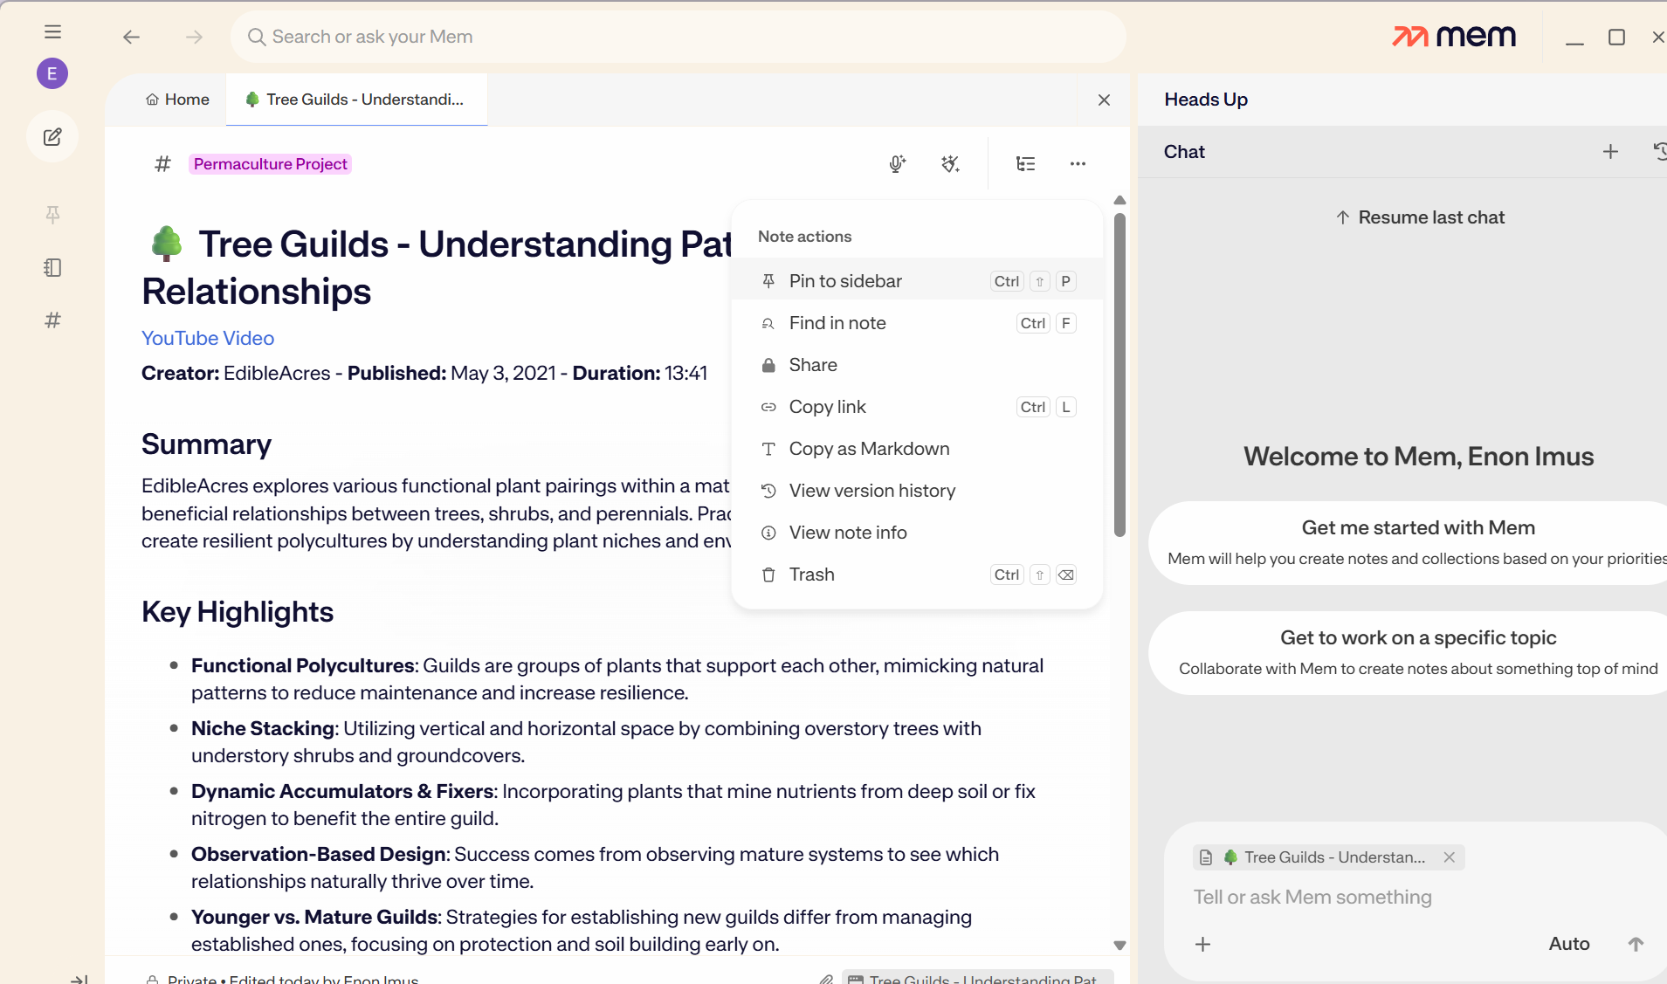The width and height of the screenshot is (1667, 984).
Task: Start voice recording with microphone icon
Action: click(x=897, y=164)
